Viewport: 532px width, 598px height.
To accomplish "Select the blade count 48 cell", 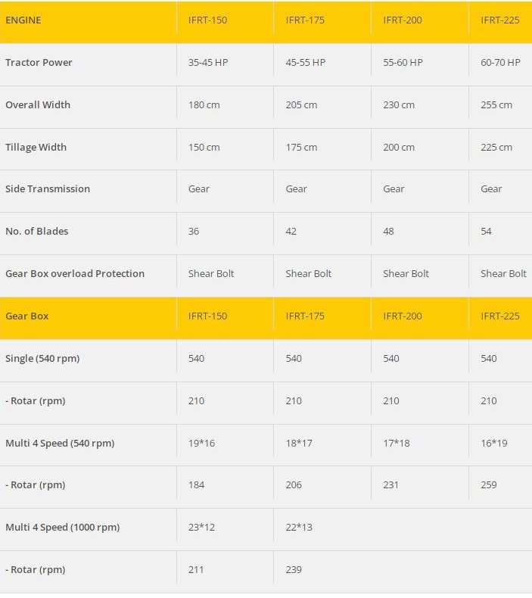I will 388,231.
